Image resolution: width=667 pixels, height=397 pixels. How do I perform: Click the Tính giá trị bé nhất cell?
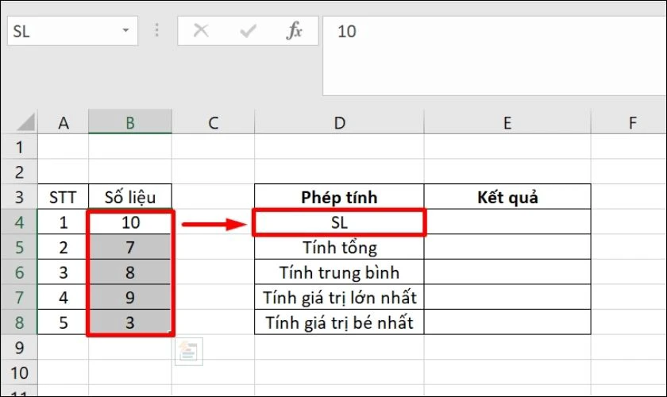point(340,322)
